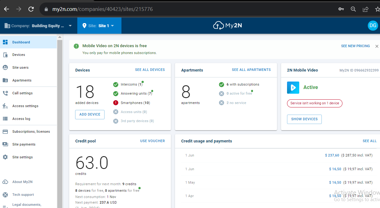Click the SHOW DEVICES button
The image size is (380, 208).
click(304, 119)
